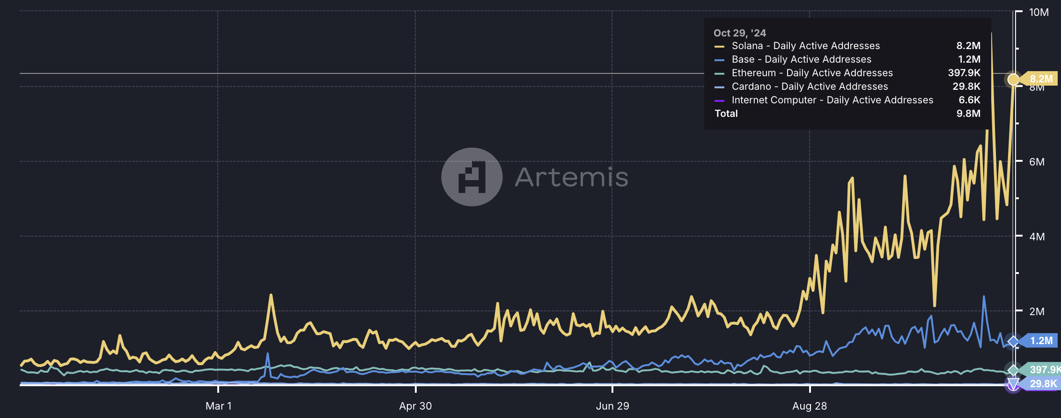Click the Aug 28 x-axis label
1061x418 pixels.
tap(809, 406)
